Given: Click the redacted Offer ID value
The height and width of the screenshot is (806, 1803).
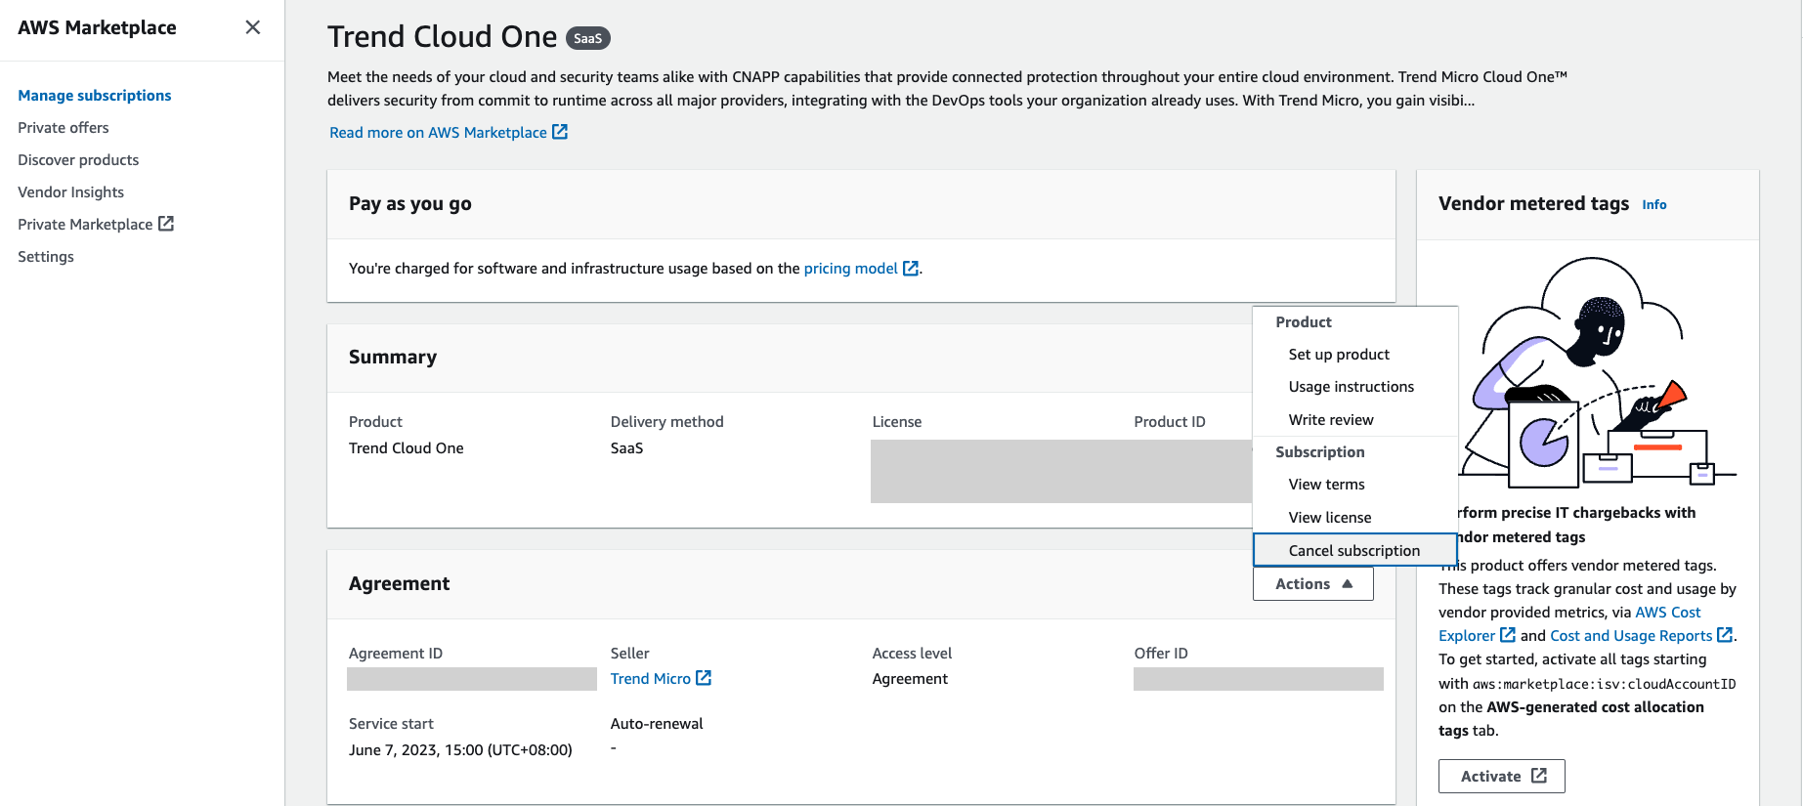Looking at the screenshot, I should [1259, 679].
